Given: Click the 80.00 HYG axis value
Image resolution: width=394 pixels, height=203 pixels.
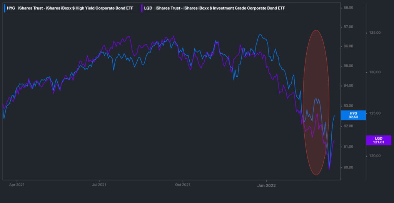Looking at the screenshot, I should [349, 167].
